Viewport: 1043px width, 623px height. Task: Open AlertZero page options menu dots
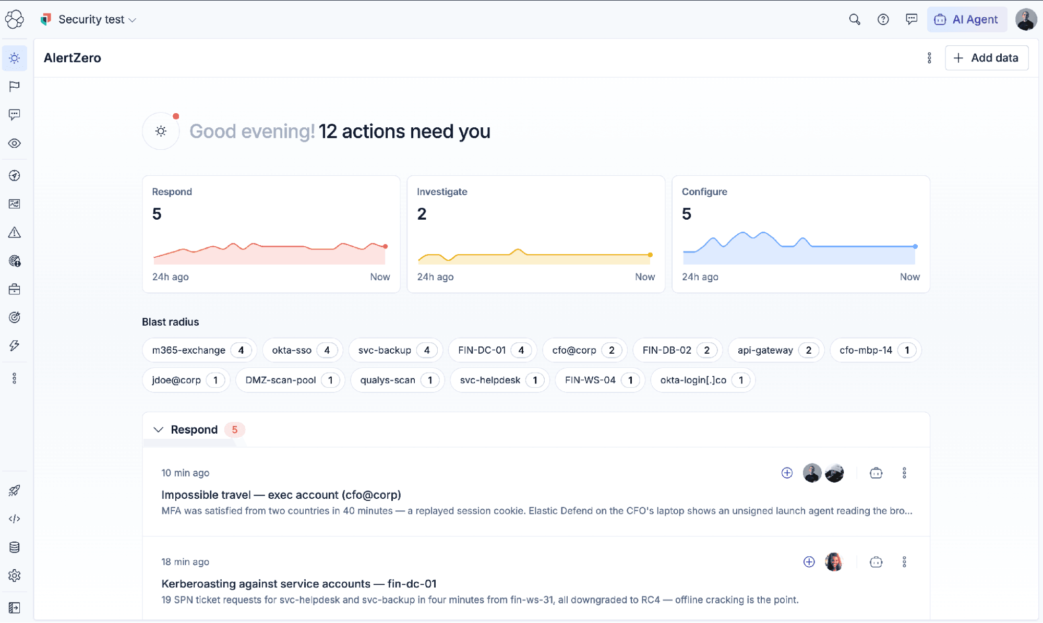[x=929, y=58]
